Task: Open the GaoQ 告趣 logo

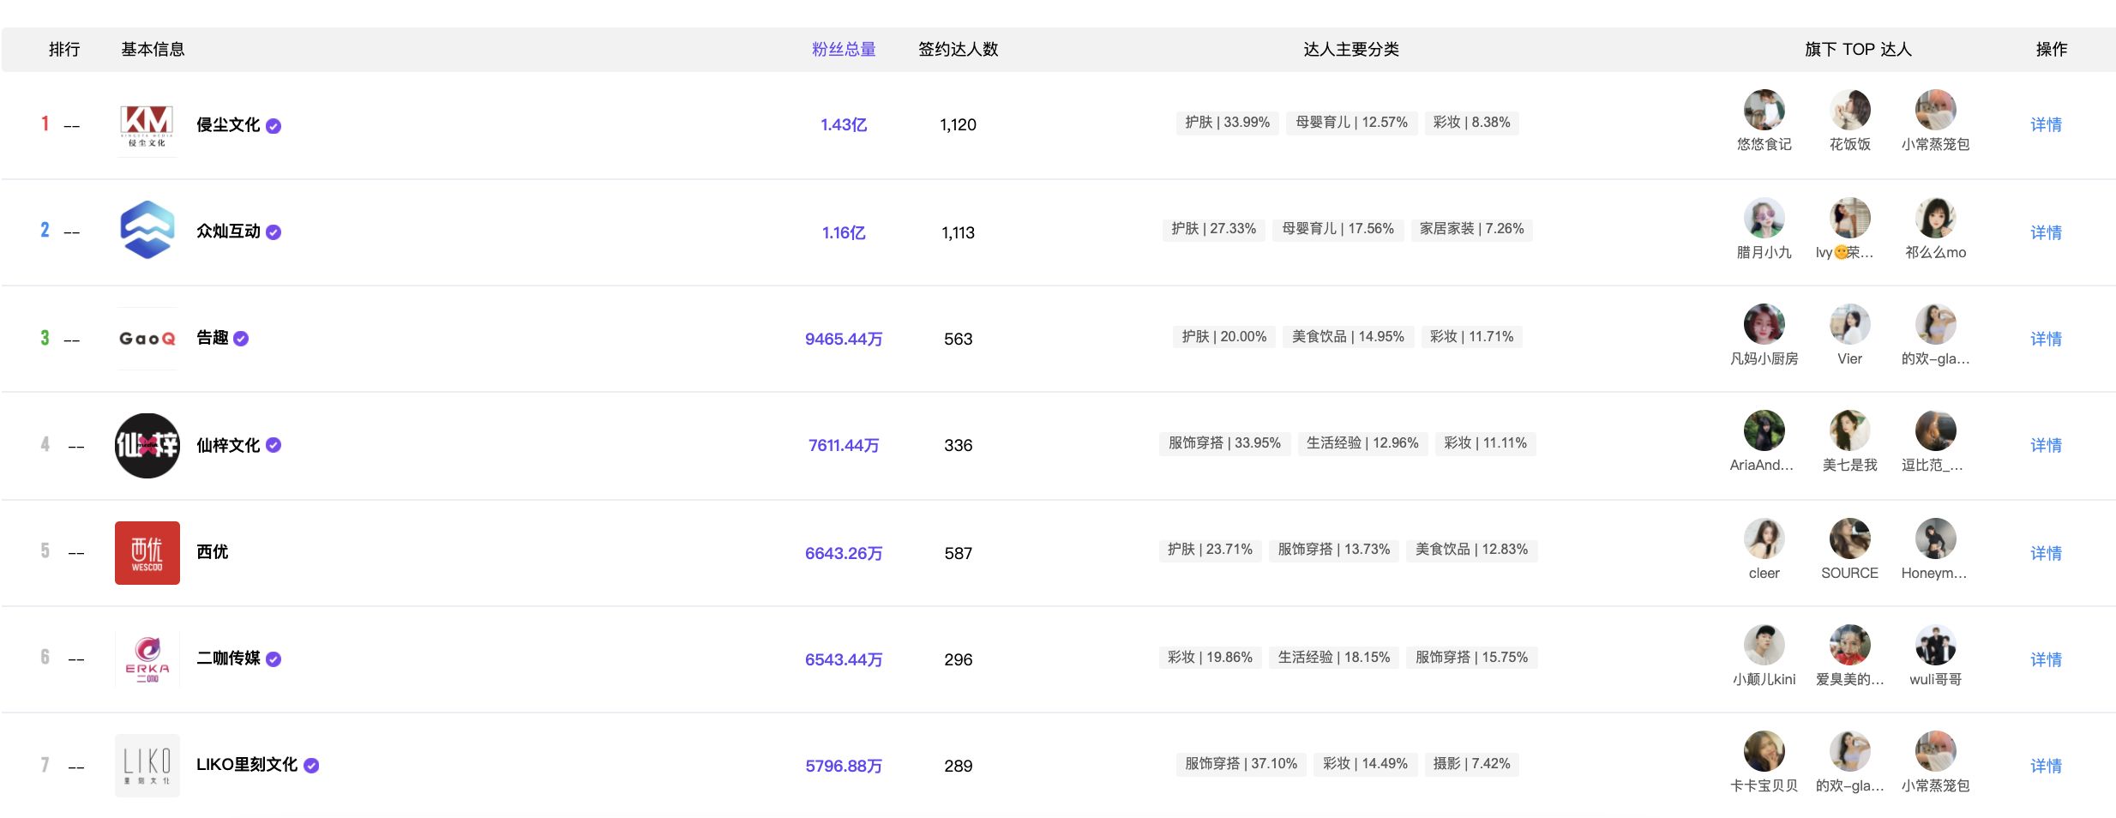Action: [x=147, y=339]
